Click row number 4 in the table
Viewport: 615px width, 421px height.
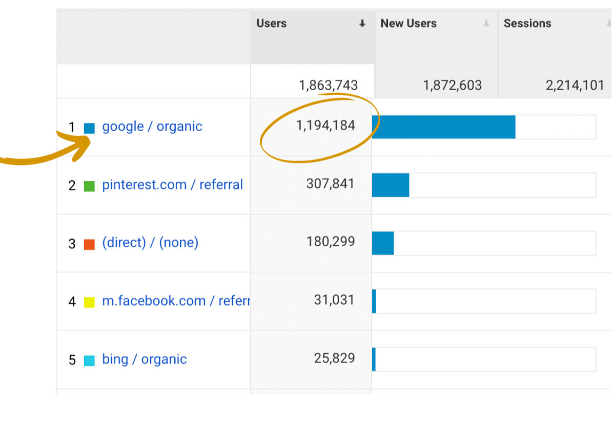(72, 302)
